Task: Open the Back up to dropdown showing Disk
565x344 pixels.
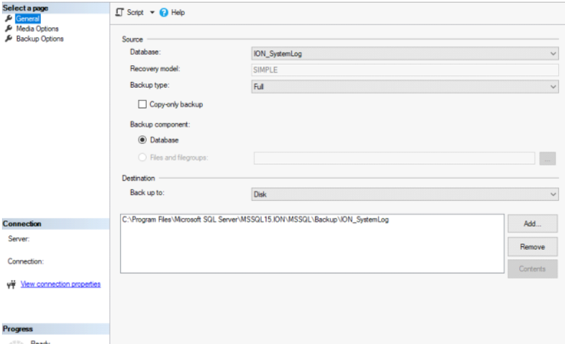Action: coord(405,195)
